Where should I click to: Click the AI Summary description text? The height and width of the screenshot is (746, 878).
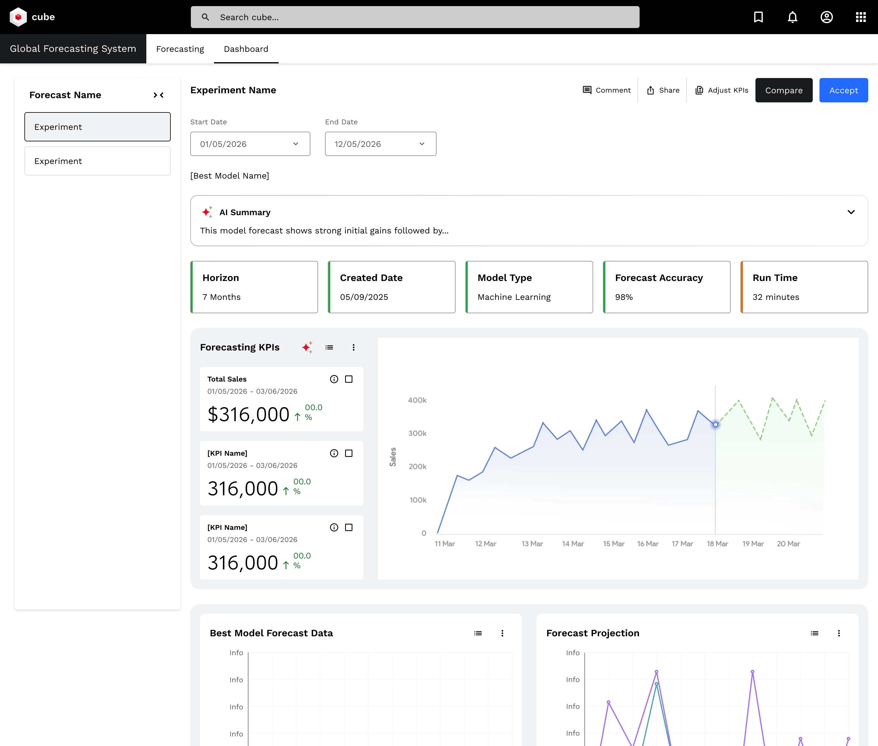[x=324, y=230]
